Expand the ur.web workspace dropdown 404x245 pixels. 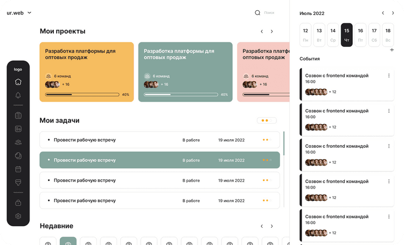30,12
